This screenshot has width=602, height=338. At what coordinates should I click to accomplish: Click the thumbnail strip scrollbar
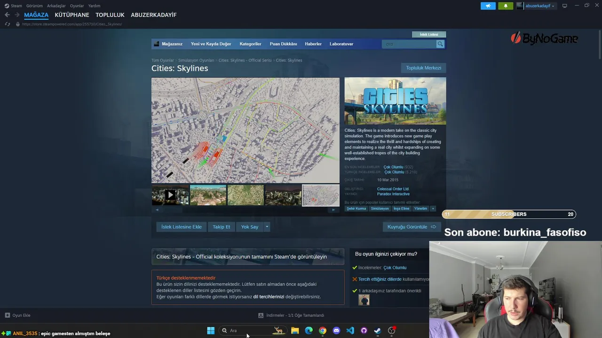245,209
